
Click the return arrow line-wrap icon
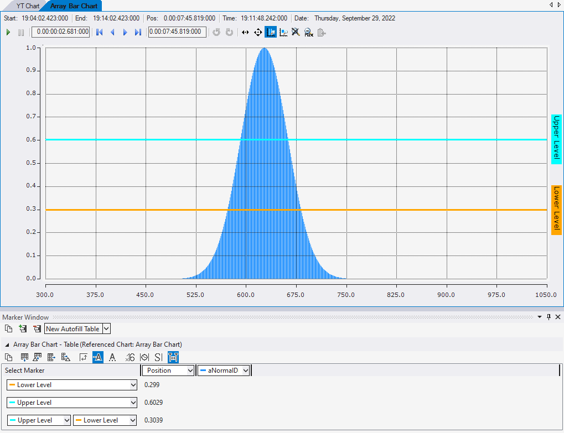(83, 357)
